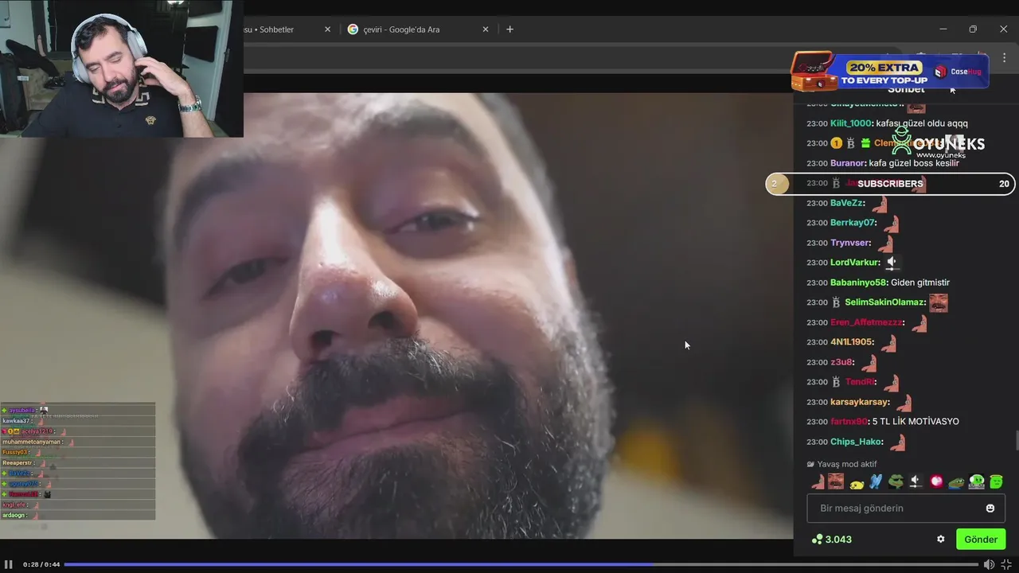Click message Giden gitmistir

920,283
